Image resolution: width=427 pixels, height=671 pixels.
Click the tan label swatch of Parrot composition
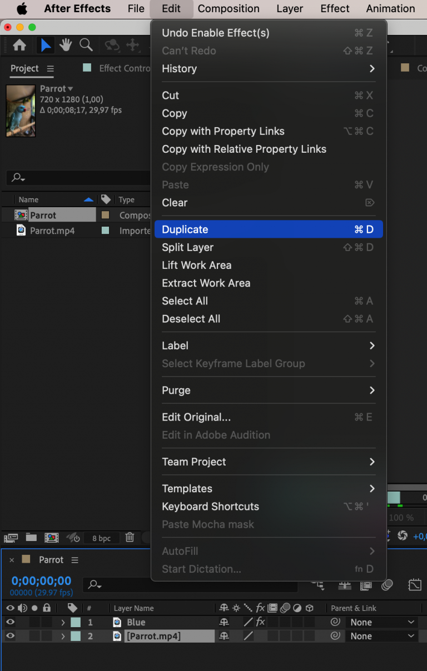pos(105,215)
